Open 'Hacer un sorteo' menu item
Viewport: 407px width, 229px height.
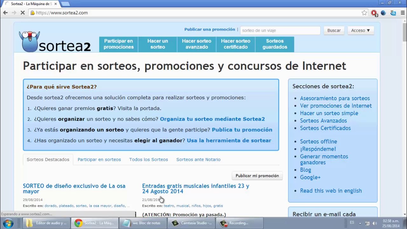tap(158, 44)
